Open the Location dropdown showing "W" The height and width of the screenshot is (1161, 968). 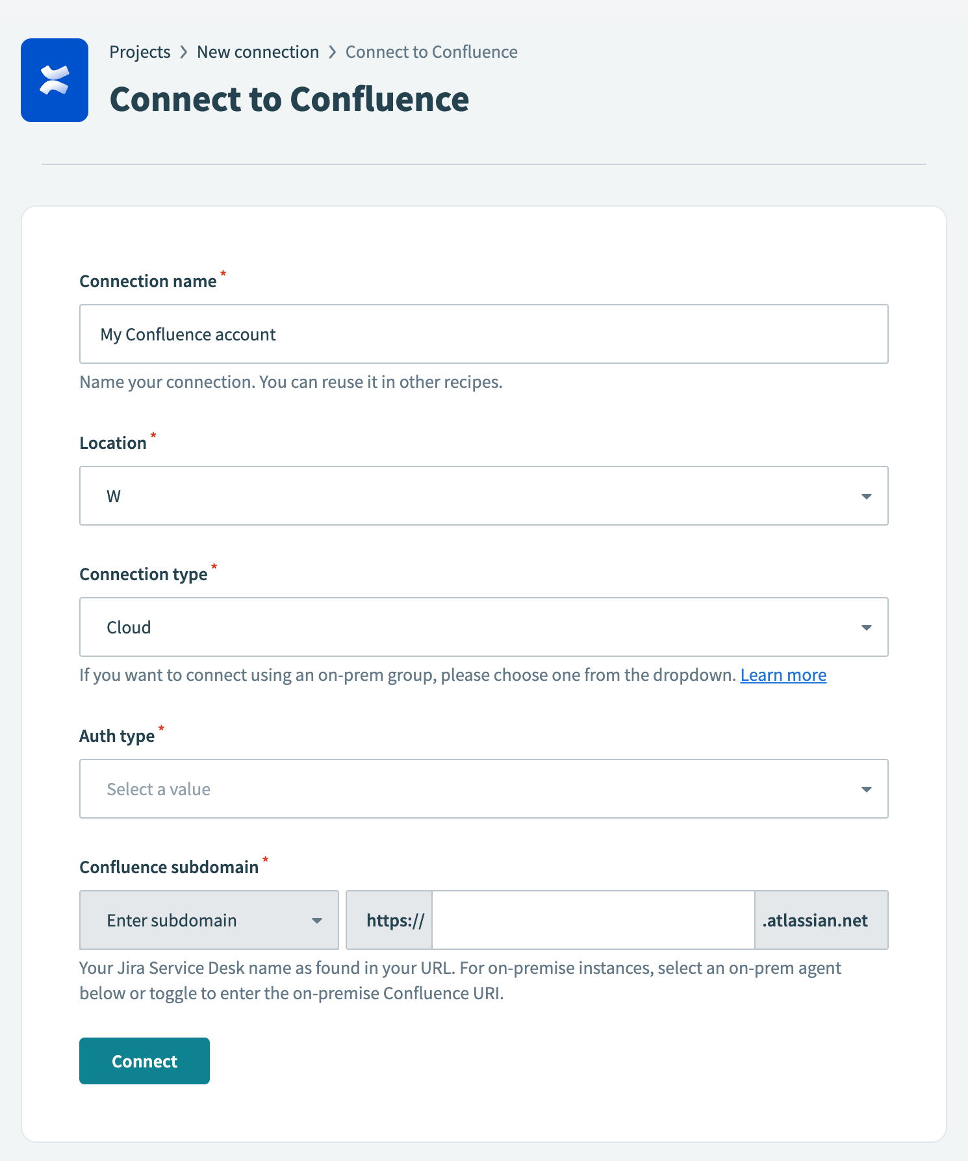(484, 496)
